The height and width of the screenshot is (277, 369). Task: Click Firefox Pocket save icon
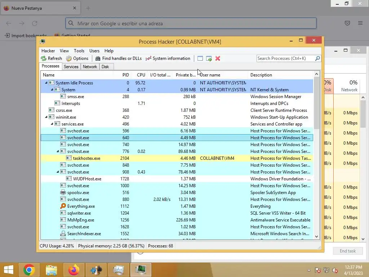coord(347,23)
